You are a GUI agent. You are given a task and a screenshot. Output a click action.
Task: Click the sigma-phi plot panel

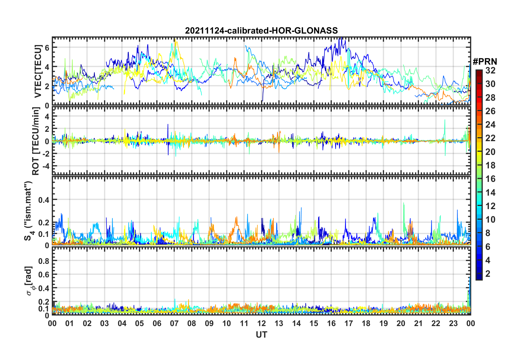(261, 281)
